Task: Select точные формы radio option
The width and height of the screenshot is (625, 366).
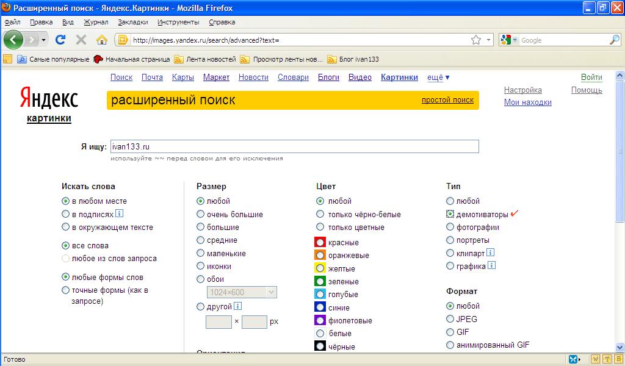Action: [66, 290]
